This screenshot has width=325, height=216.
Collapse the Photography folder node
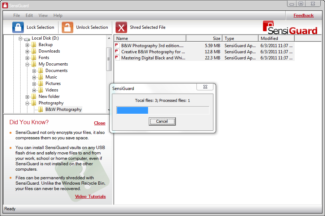point(27,103)
